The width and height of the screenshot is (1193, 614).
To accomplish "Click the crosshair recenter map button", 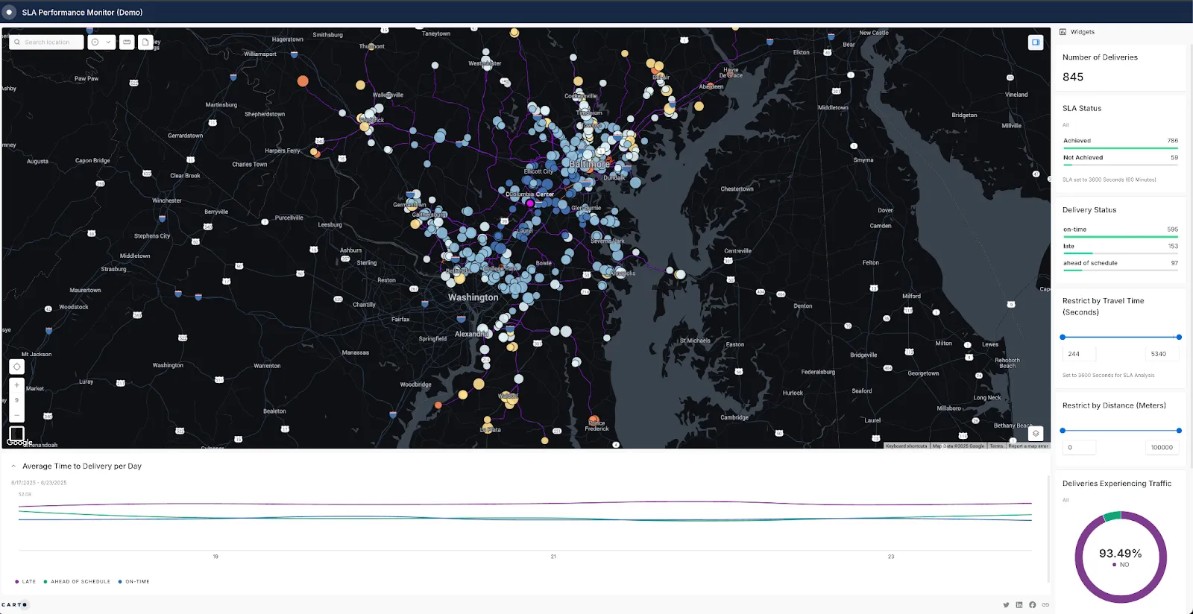I will point(16,367).
